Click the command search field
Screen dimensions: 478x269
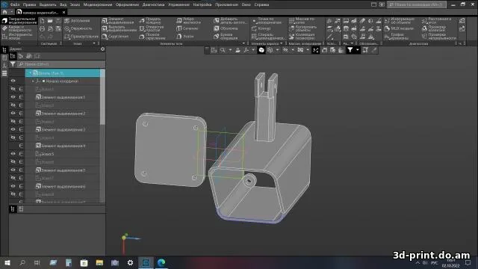click(x=417, y=4)
